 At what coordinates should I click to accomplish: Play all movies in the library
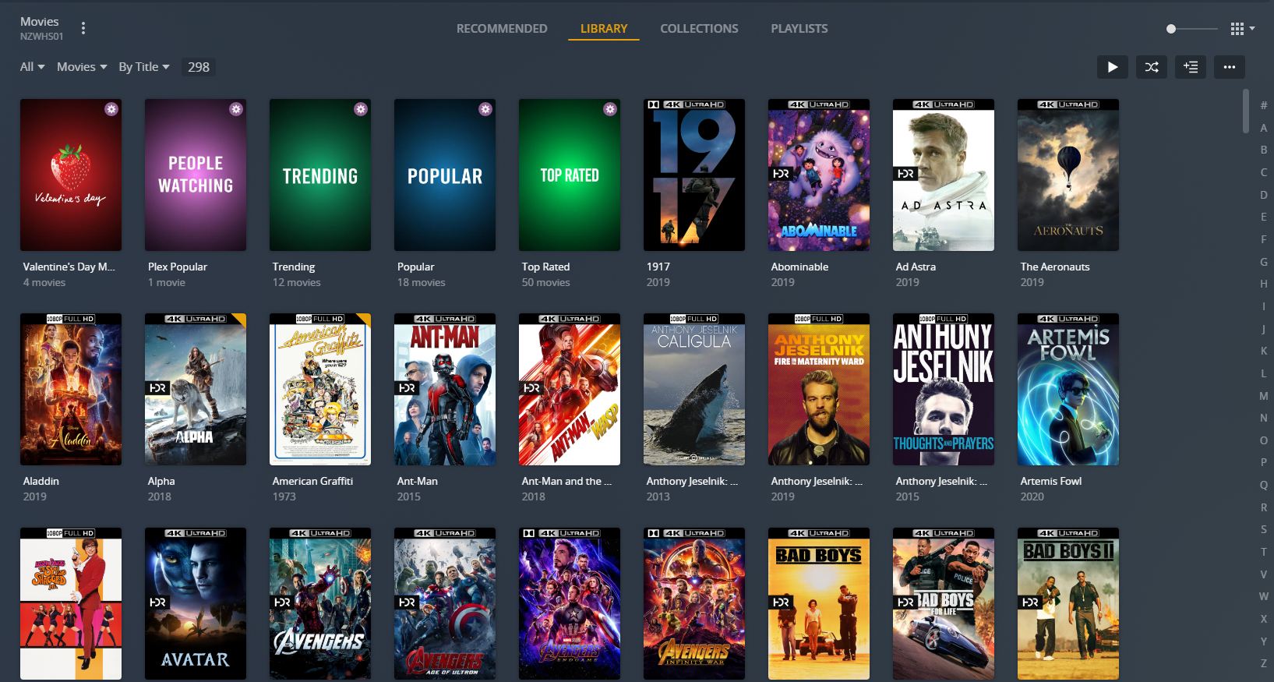coord(1112,67)
